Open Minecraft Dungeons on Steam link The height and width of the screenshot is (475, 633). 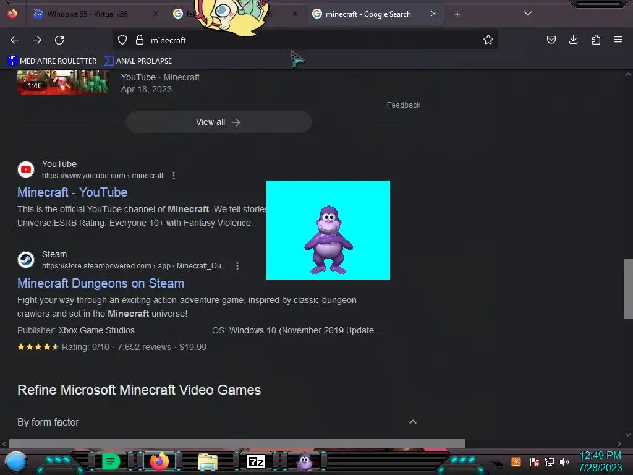pos(101,283)
